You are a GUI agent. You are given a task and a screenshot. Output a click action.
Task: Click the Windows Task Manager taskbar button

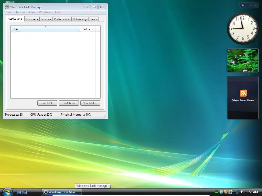[61, 192]
